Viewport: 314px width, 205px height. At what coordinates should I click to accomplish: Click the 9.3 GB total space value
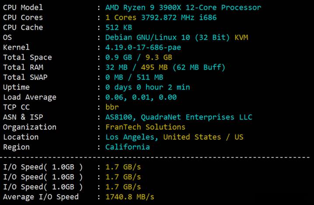pyautogui.click(x=159, y=57)
